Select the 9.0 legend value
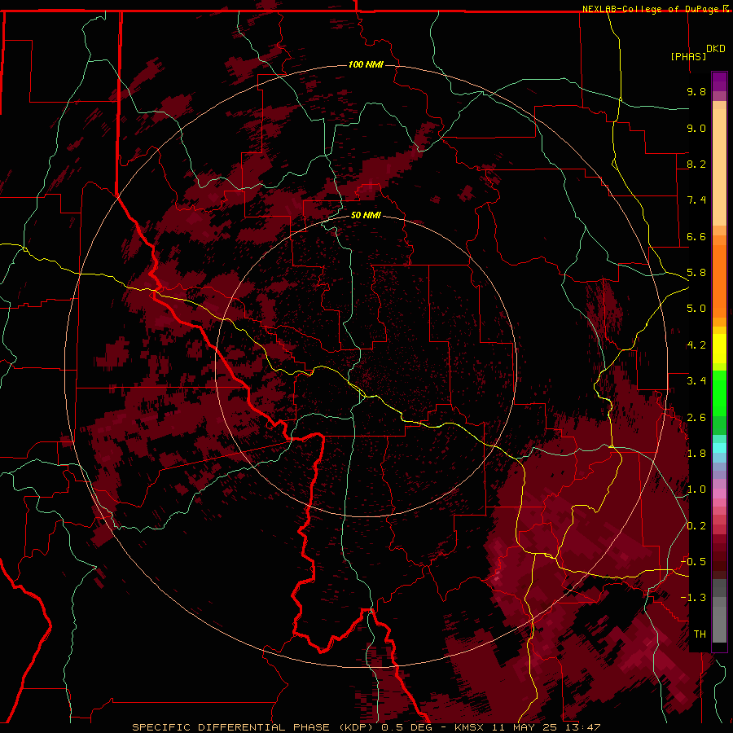The image size is (733, 733). click(696, 128)
